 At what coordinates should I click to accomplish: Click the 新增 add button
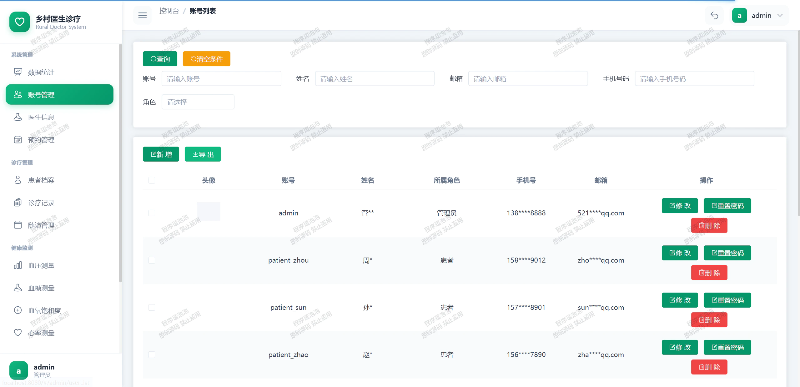point(161,154)
